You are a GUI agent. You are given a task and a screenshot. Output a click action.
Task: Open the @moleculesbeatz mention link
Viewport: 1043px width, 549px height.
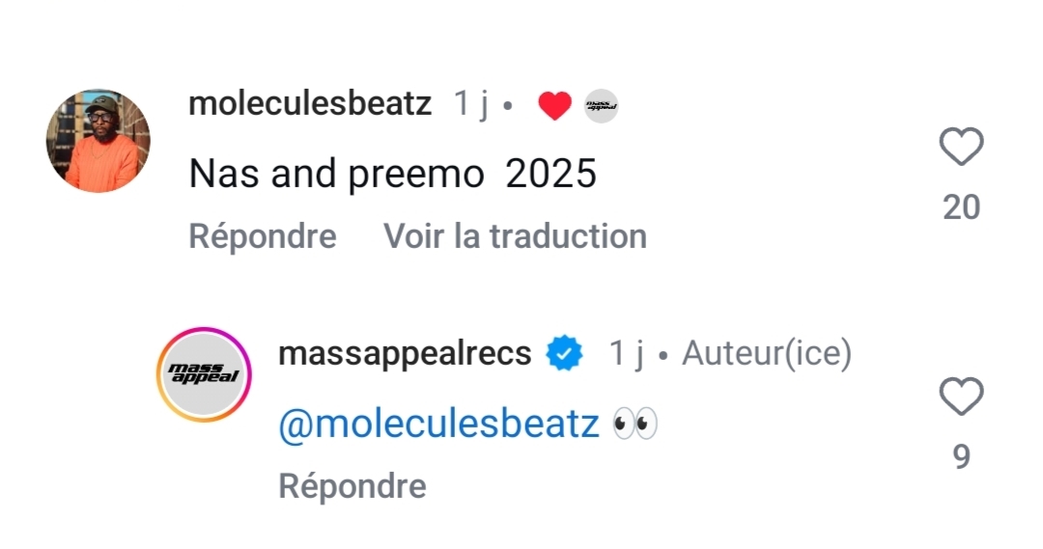tap(438, 424)
